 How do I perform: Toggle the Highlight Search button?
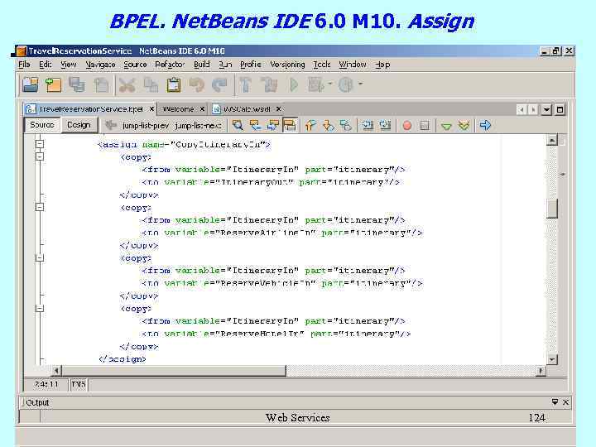(x=290, y=125)
